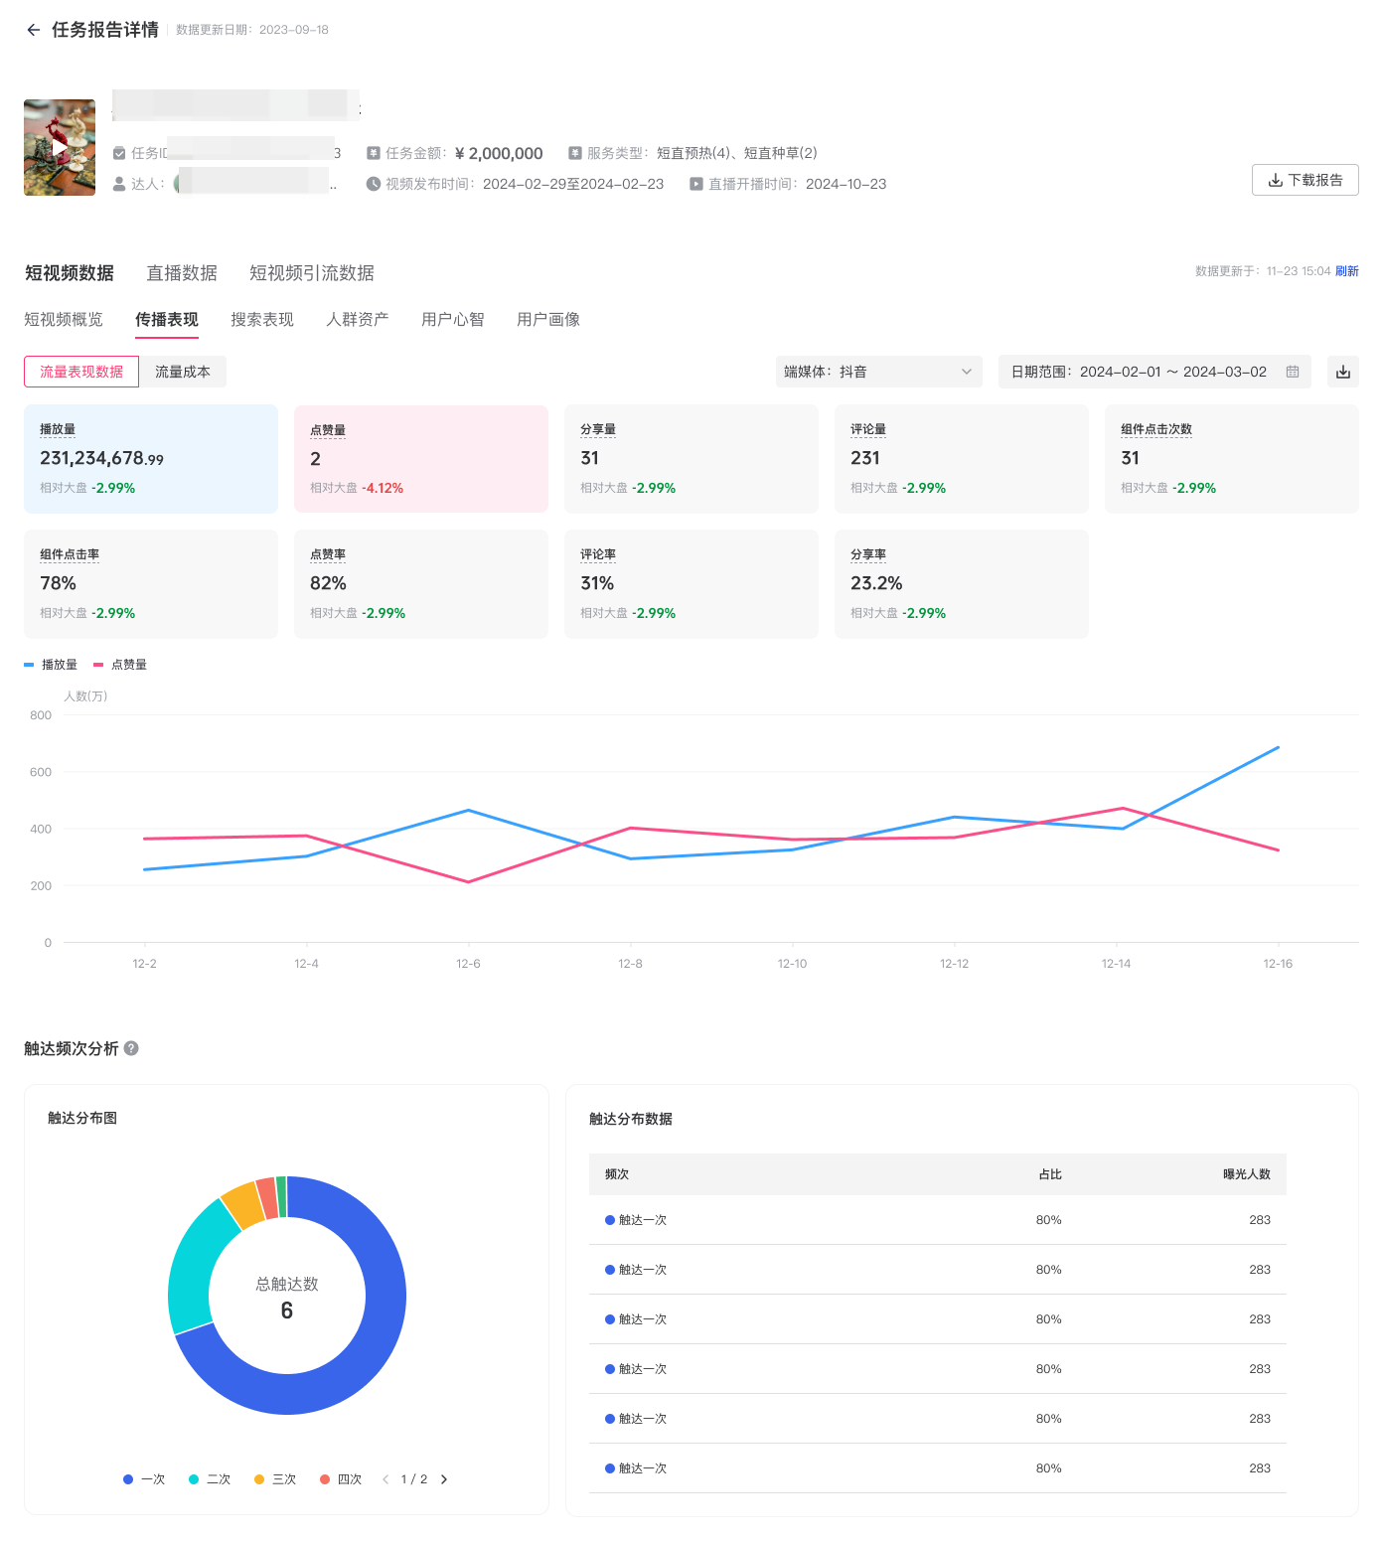The width and height of the screenshot is (1383, 1541).
Task: Expand the 端媒体 抖音 dropdown
Action: click(878, 372)
